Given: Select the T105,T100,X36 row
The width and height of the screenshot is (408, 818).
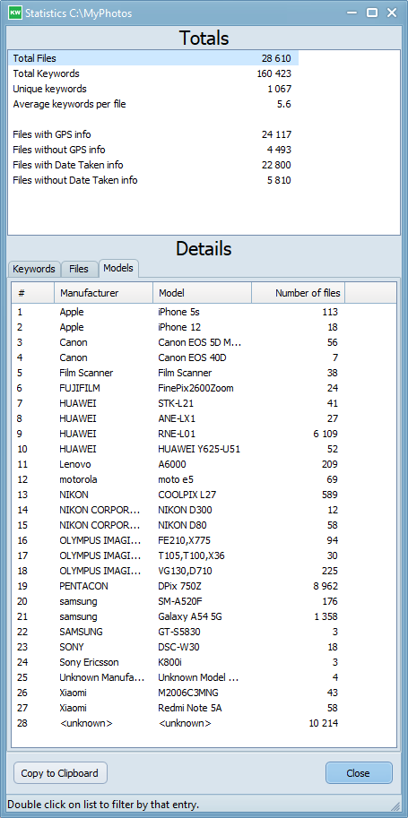Looking at the screenshot, I should 178,555.
